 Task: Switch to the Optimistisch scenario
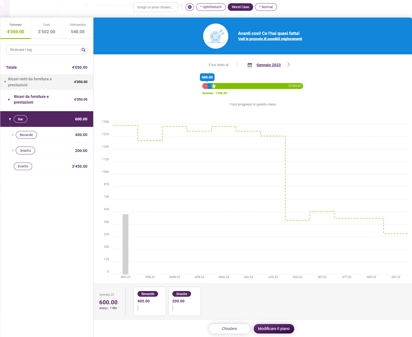[211, 7]
